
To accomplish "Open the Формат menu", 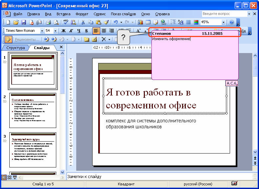I will (x=82, y=14).
